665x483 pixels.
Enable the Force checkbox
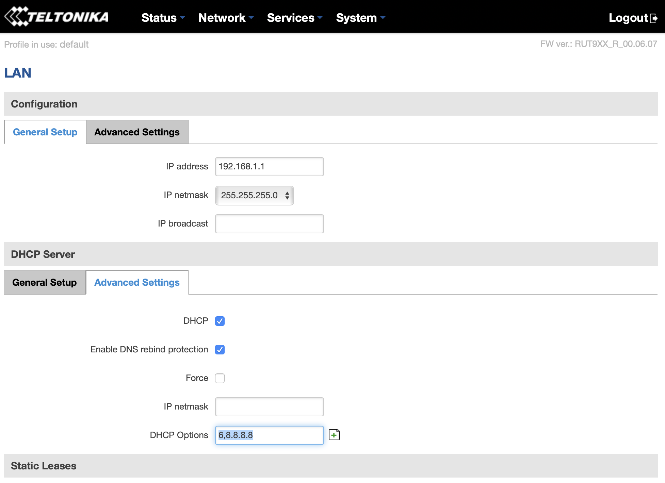coord(220,378)
